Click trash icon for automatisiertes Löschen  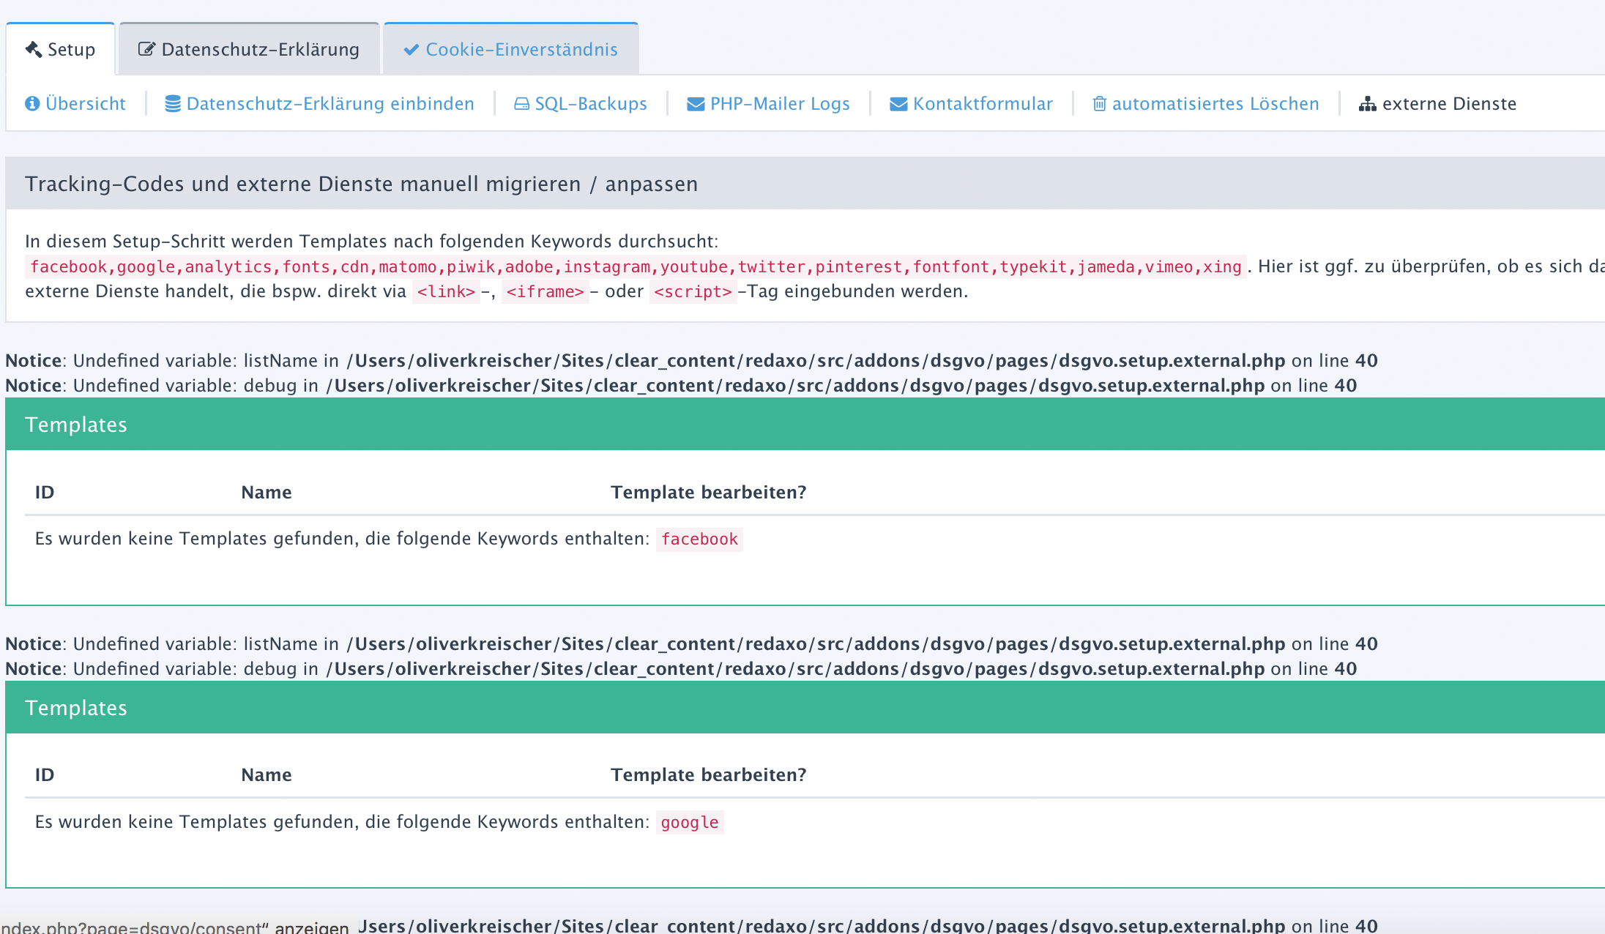(x=1099, y=104)
